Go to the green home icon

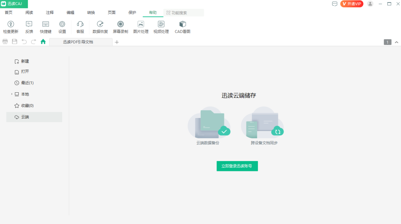coord(43,42)
